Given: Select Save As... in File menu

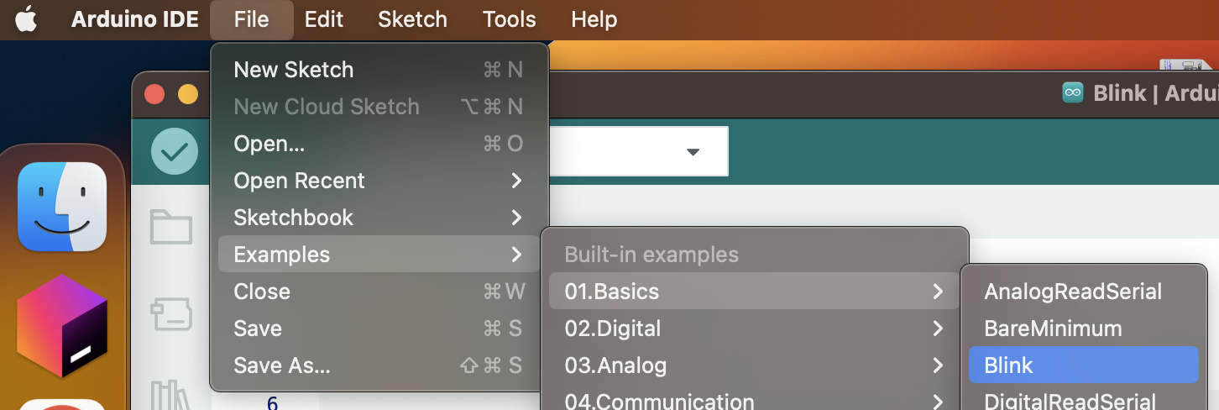Looking at the screenshot, I should click(x=379, y=365).
